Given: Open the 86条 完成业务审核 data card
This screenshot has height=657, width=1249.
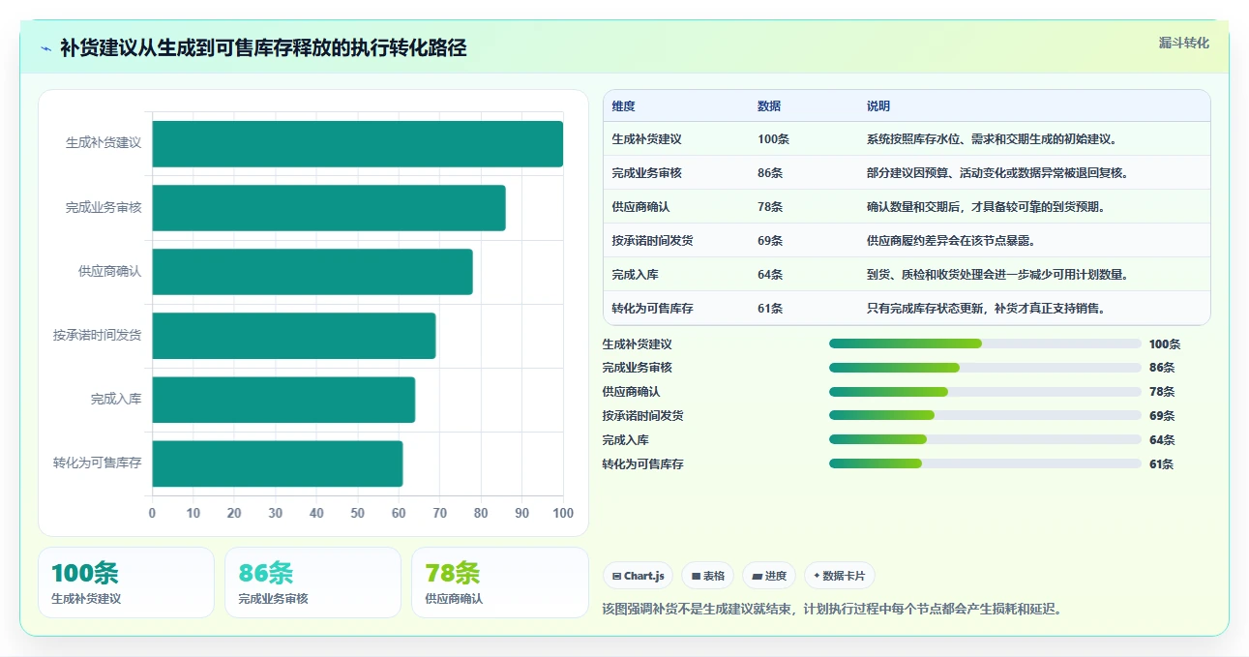Looking at the screenshot, I should point(312,582).
